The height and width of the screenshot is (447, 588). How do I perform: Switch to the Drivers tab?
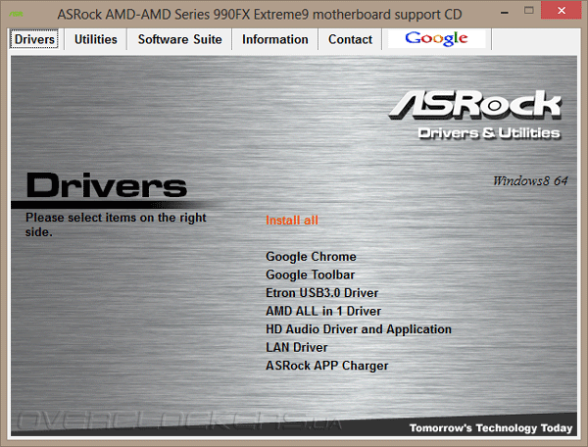tap(34, 39)
